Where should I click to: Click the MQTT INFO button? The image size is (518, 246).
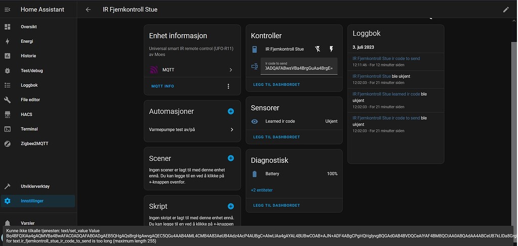(162, 86)
